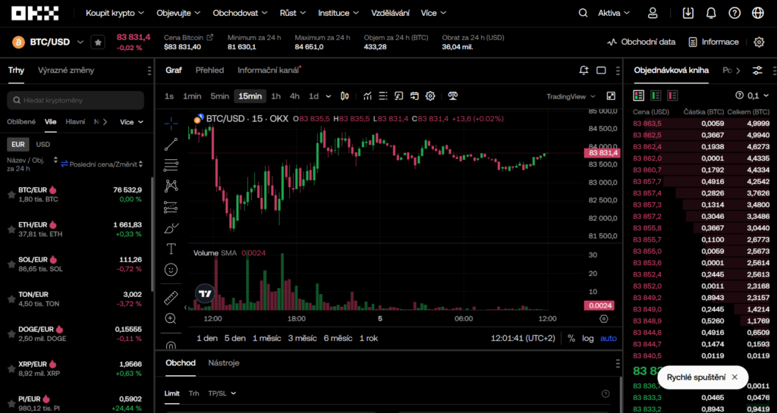
Task: Switch the quote currency filter to USD
Action: (43, 145)
